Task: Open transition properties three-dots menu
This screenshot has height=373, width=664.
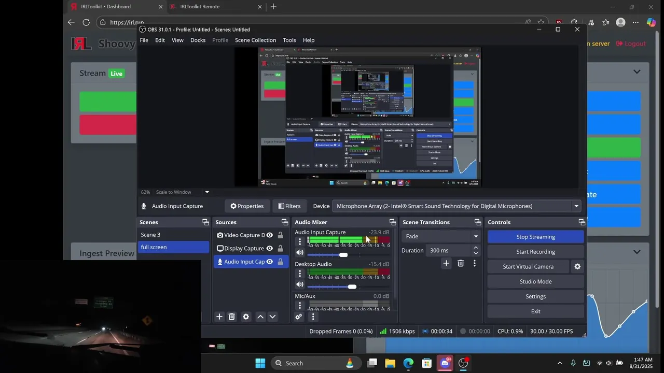Action: 474,263
